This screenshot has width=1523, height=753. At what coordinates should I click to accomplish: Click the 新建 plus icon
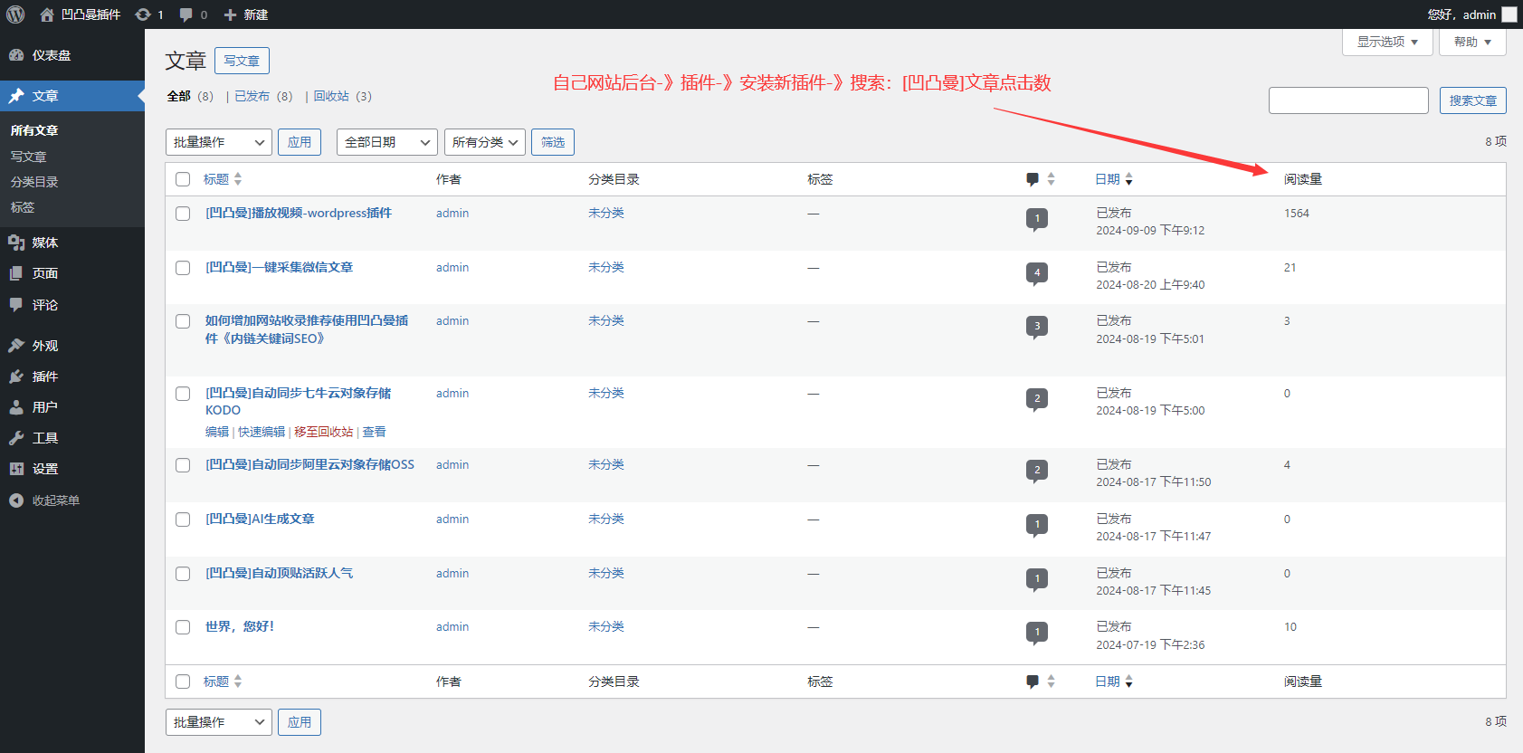[x=230, y=14]
